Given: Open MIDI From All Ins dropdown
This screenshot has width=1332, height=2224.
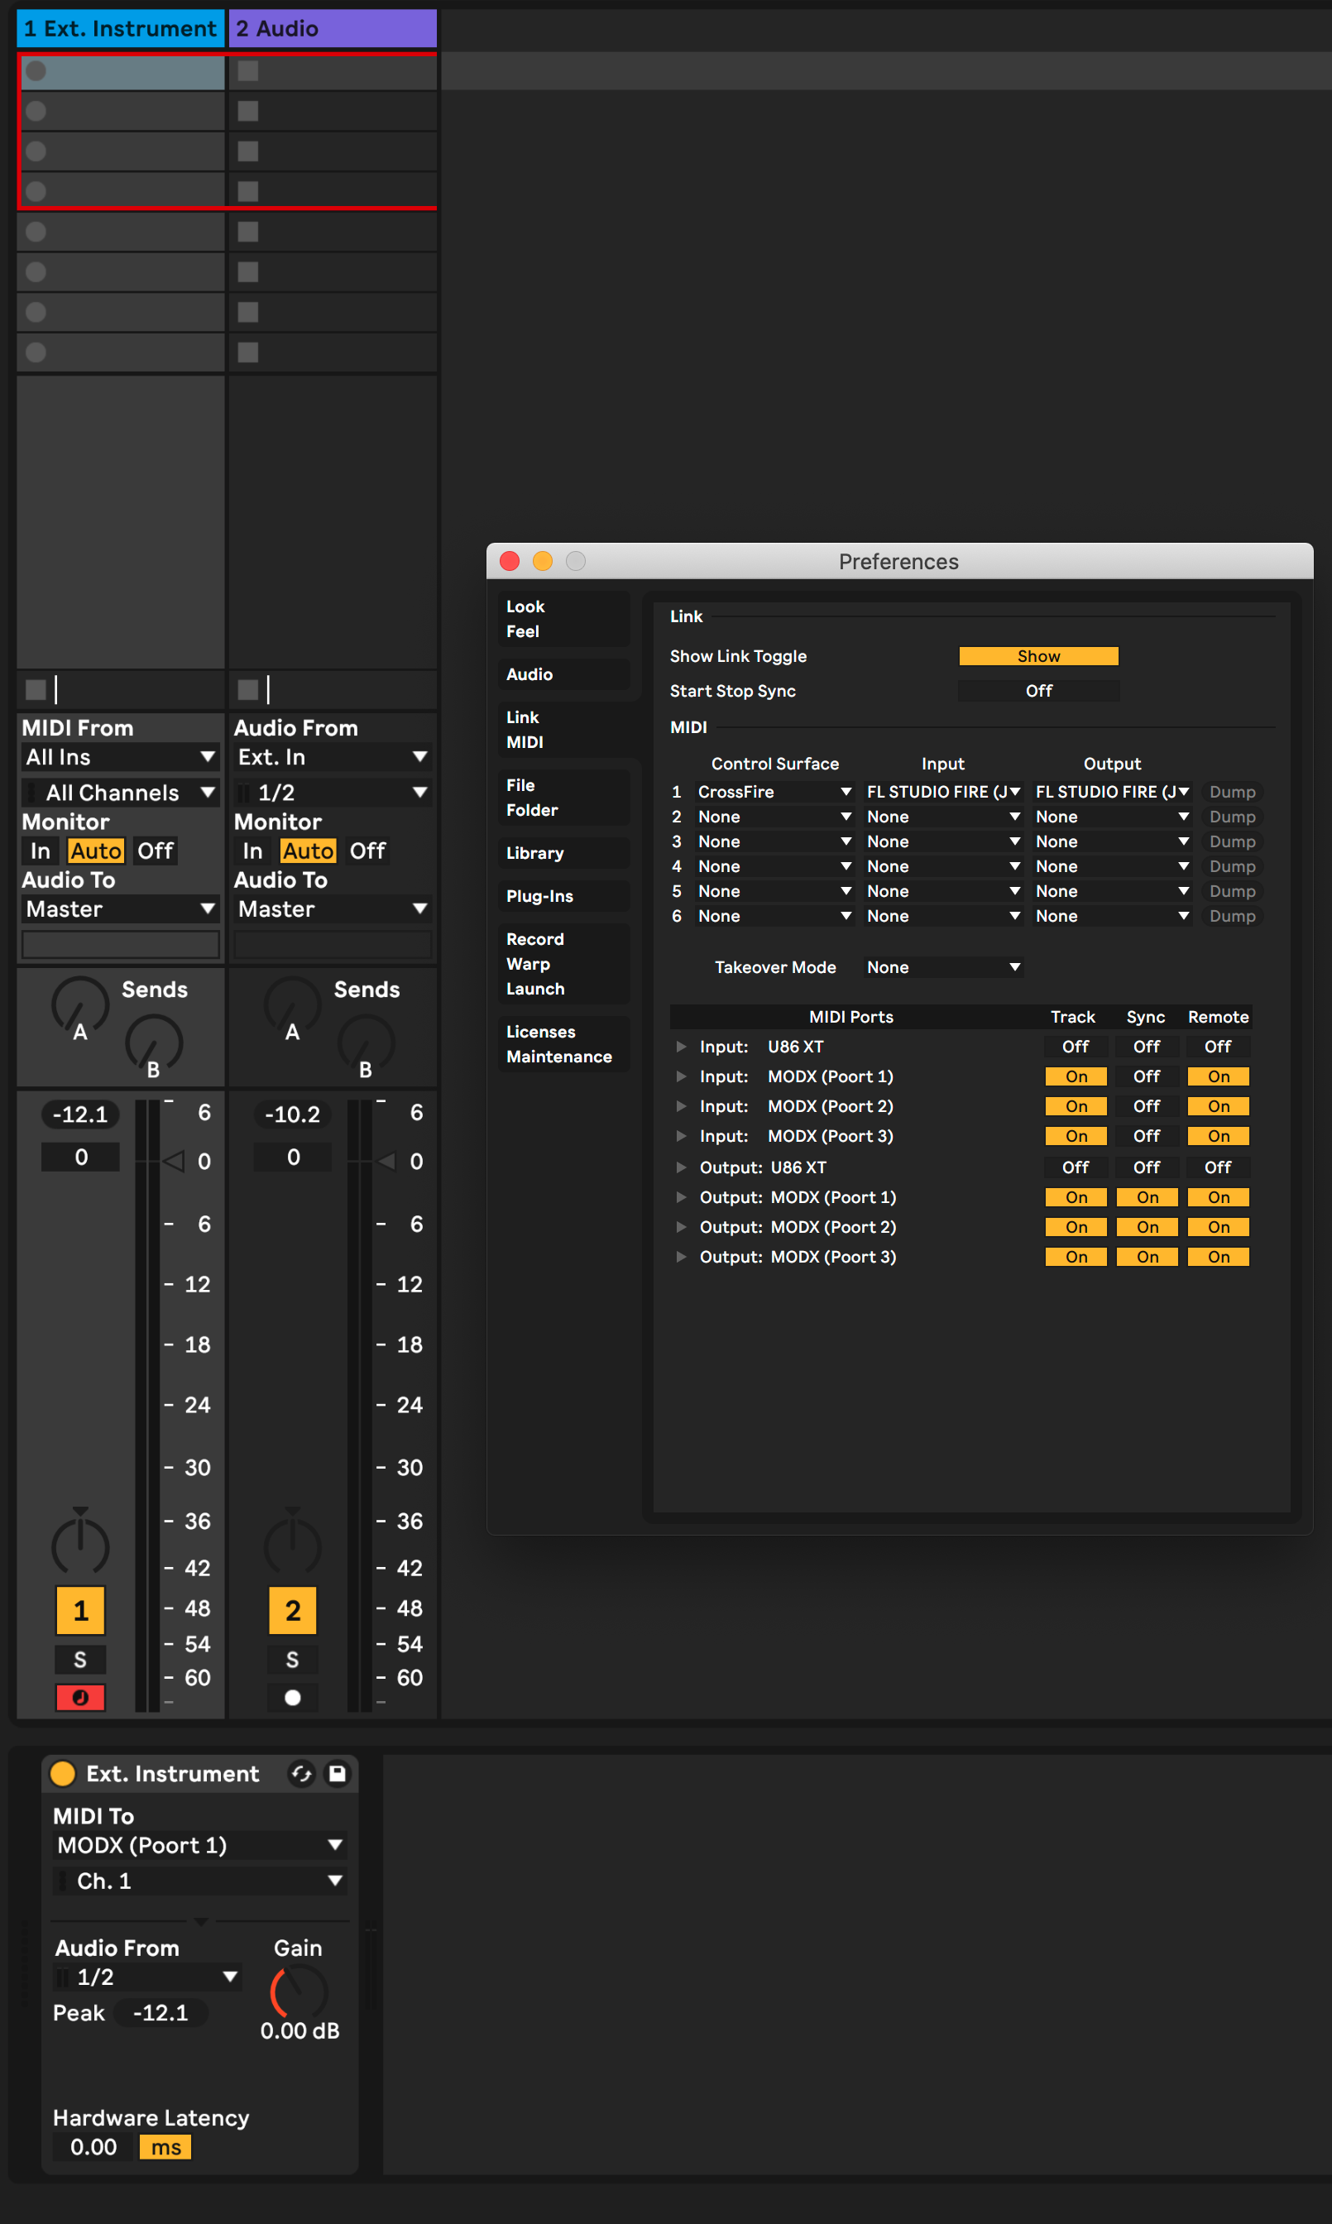Looking at the screenshot, I should coord(121,758).
